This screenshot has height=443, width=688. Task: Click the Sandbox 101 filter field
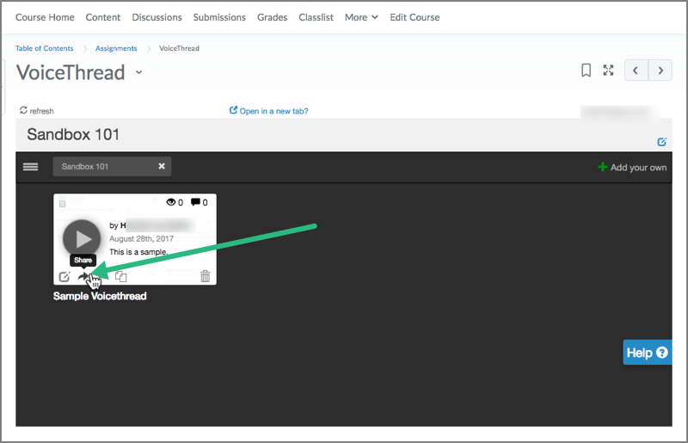[112, 166]
